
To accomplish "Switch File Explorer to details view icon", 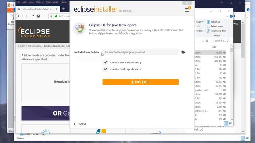I will click(226, 124).
